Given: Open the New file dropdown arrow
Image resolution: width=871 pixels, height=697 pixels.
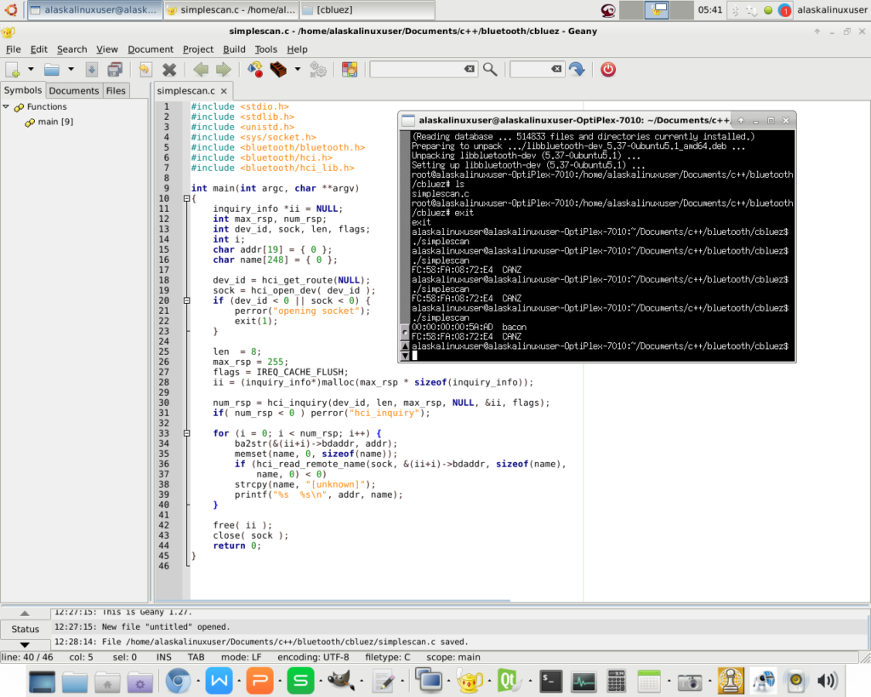Looking at the screenshot, I should point(31,70).
